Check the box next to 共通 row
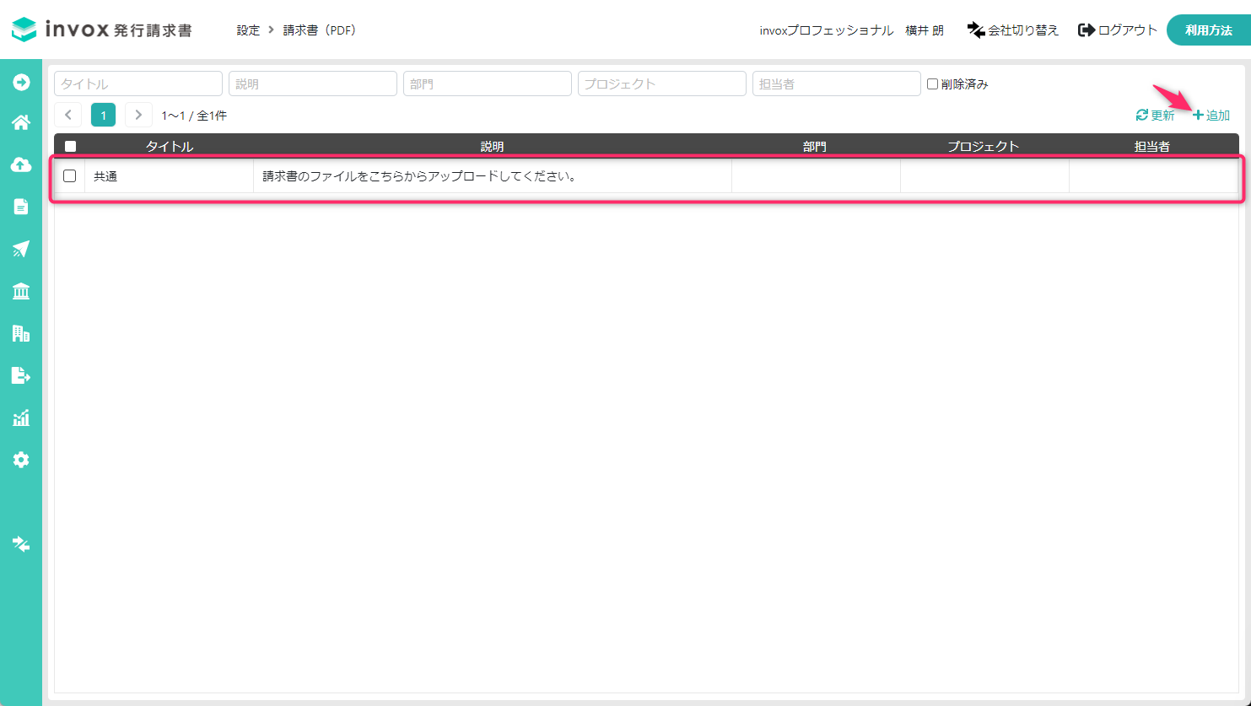Screen dimensions: 1251x706 point(70,175)
